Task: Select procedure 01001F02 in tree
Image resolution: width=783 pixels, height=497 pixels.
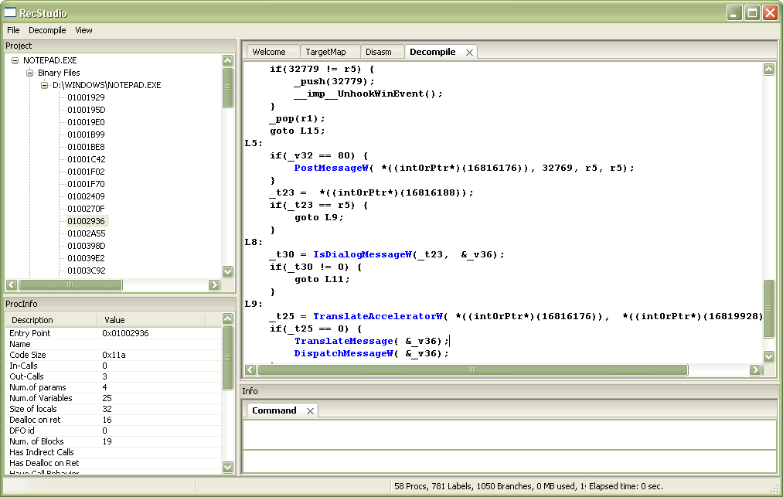Action: click(x=86, y=172)
